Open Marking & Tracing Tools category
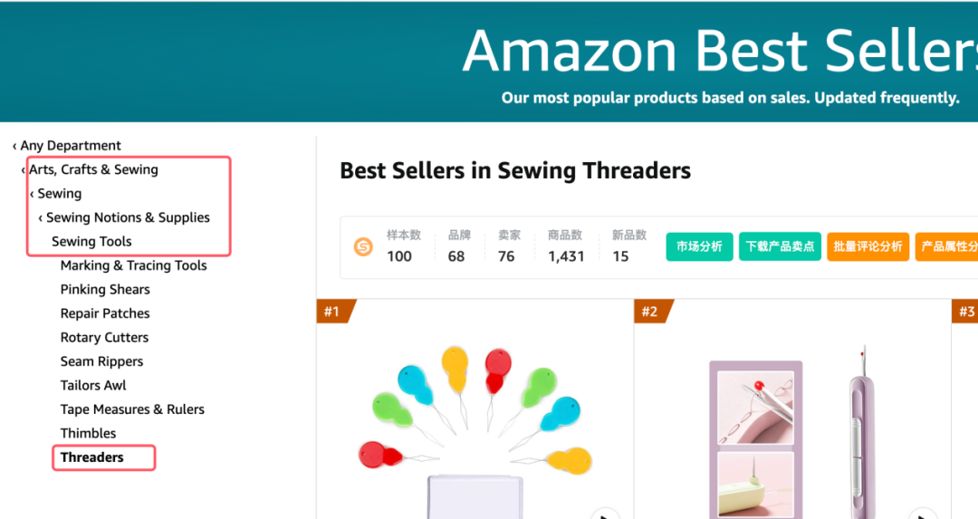 click(x=133, y=265)
